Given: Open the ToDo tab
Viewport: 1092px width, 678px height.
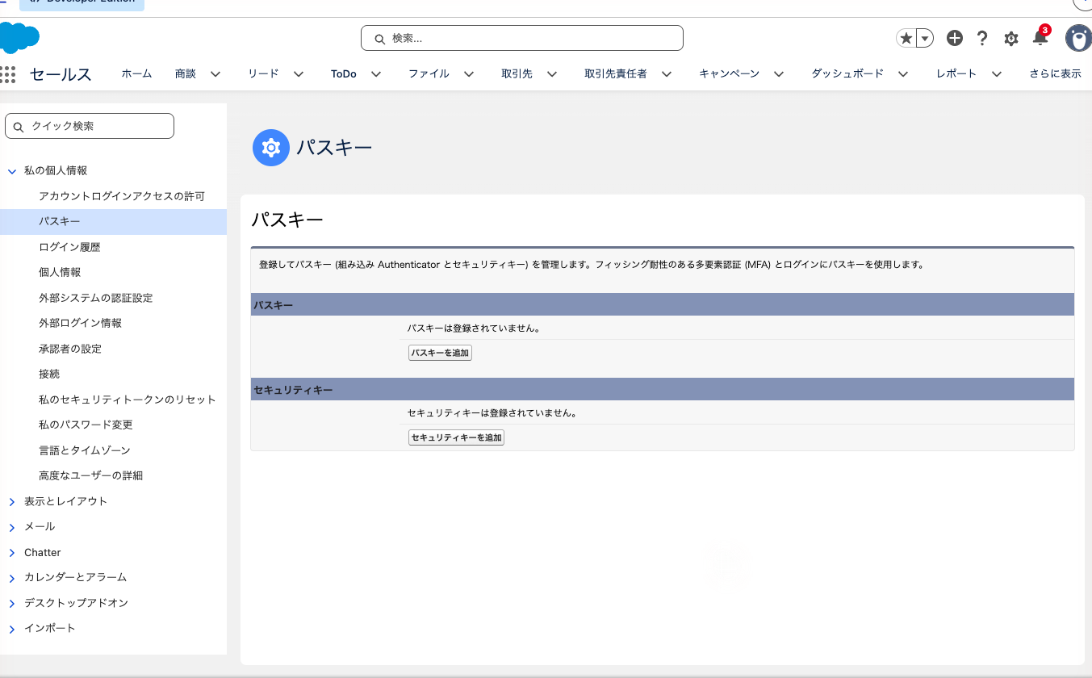Looking at the screenshot, I should [x=343, y=73].
